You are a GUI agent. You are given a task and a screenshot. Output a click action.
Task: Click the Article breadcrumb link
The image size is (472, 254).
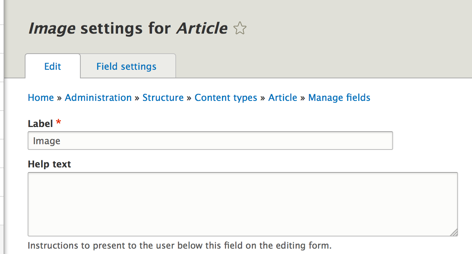(x=283, y=98)
